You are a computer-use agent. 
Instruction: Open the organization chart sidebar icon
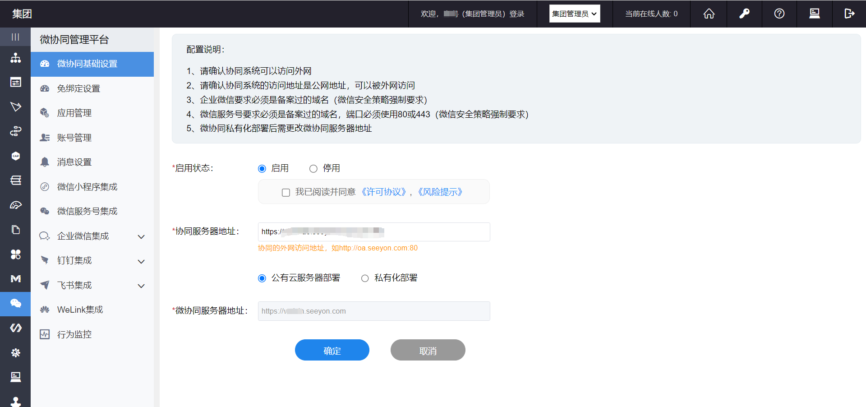pos(15,58)
